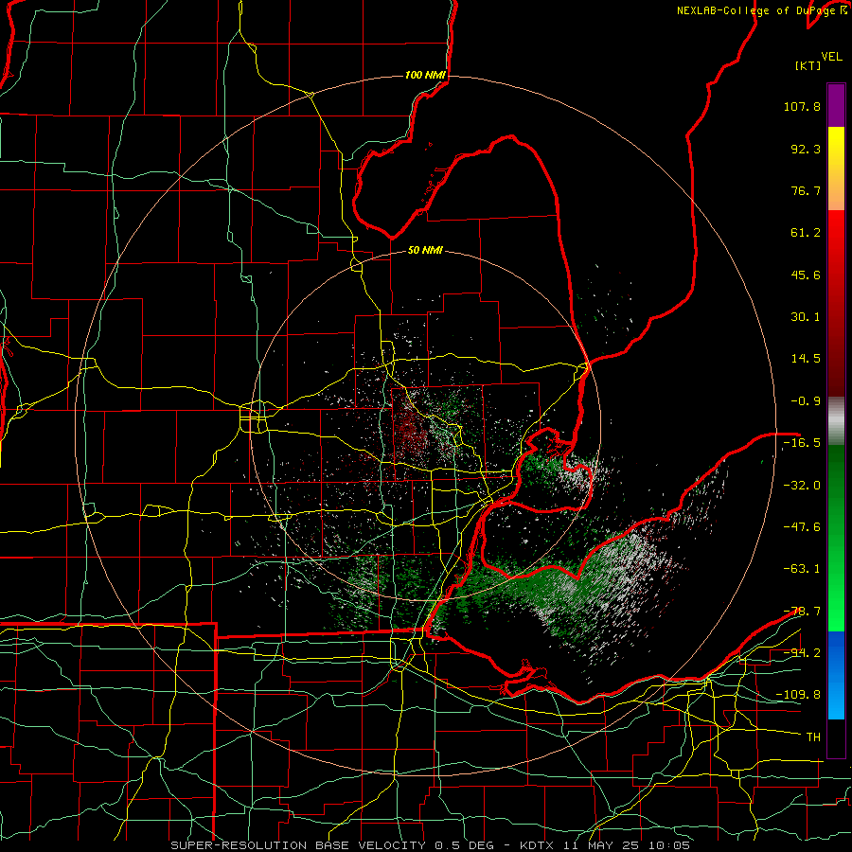The image size is (852, 852).
Task: Click the -47.6 legend value
Action: click(802, 527)
